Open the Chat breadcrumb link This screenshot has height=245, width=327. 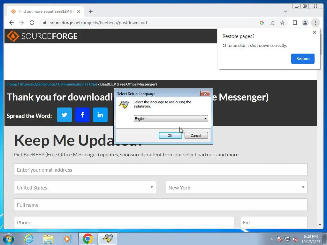(x=93, y=84)
